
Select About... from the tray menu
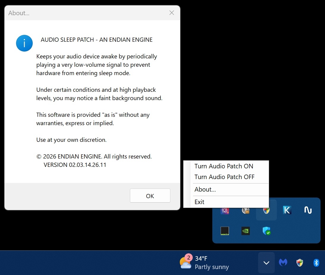(205, 189)
